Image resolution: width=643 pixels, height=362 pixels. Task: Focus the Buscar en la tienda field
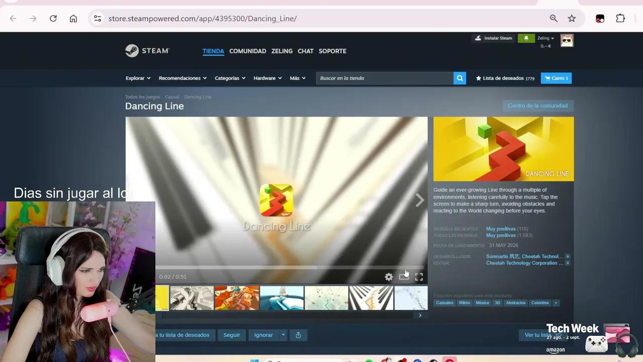[x=385, y=78]
